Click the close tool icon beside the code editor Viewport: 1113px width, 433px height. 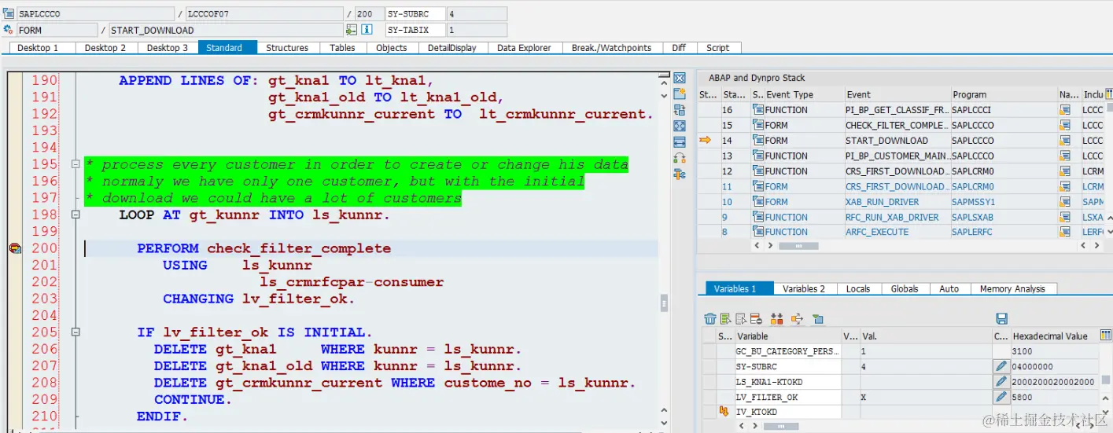coord(680,78)
